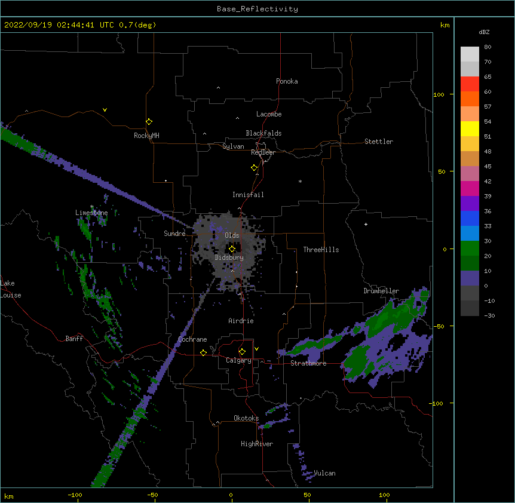Click the dBZ legend heading
The image size is (515, 503).
(484, 32)
